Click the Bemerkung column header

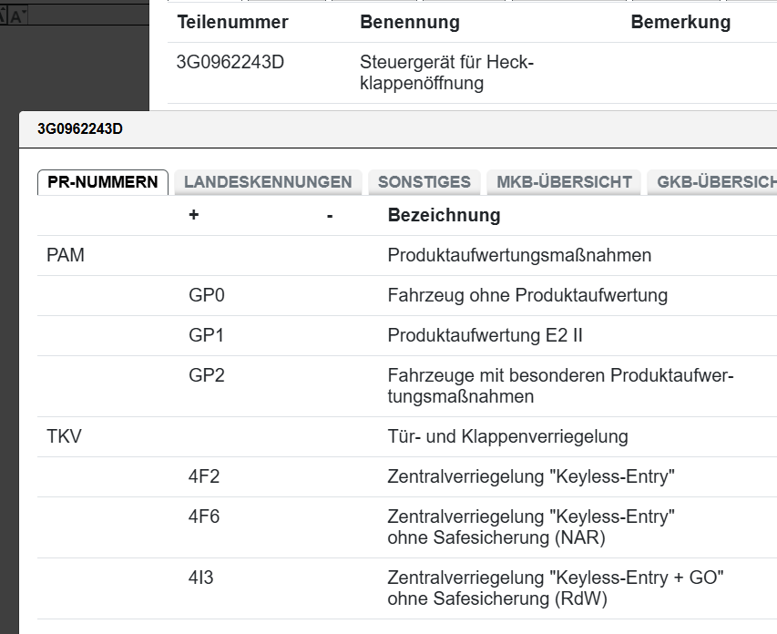tap(680, 22)
